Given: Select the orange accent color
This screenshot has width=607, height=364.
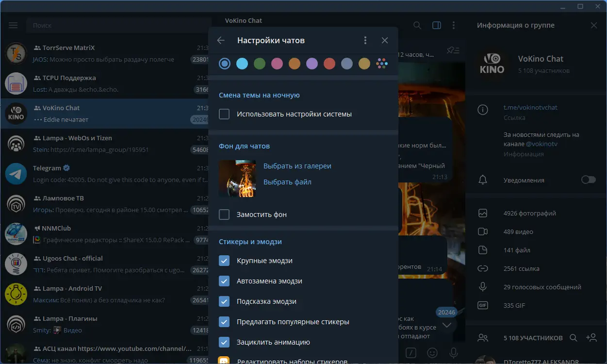Looking at the screenshot, I should (295, 64).
